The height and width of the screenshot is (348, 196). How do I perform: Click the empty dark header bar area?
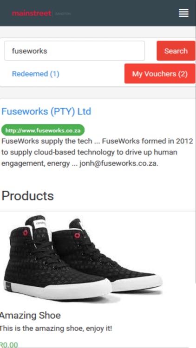(x=124, y=13)
